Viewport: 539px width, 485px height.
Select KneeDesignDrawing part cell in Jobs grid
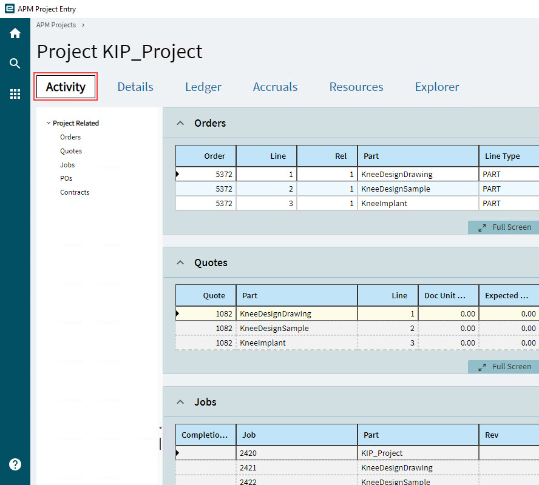coord(418,467)
